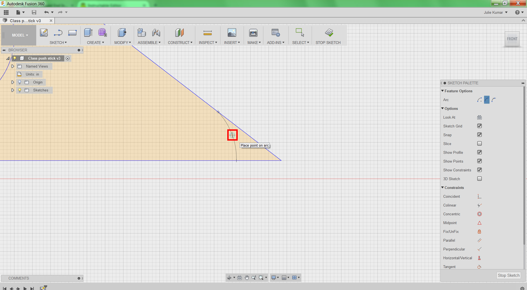Apply the Concentric constraint icon

[x=480, y=214]
